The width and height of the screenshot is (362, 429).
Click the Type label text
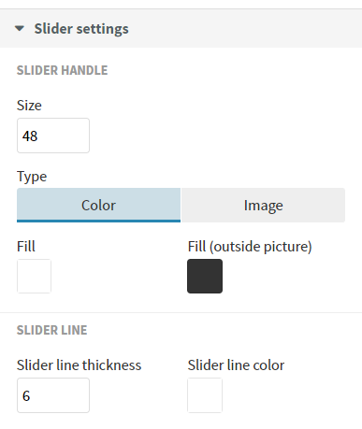pos(32,177)
